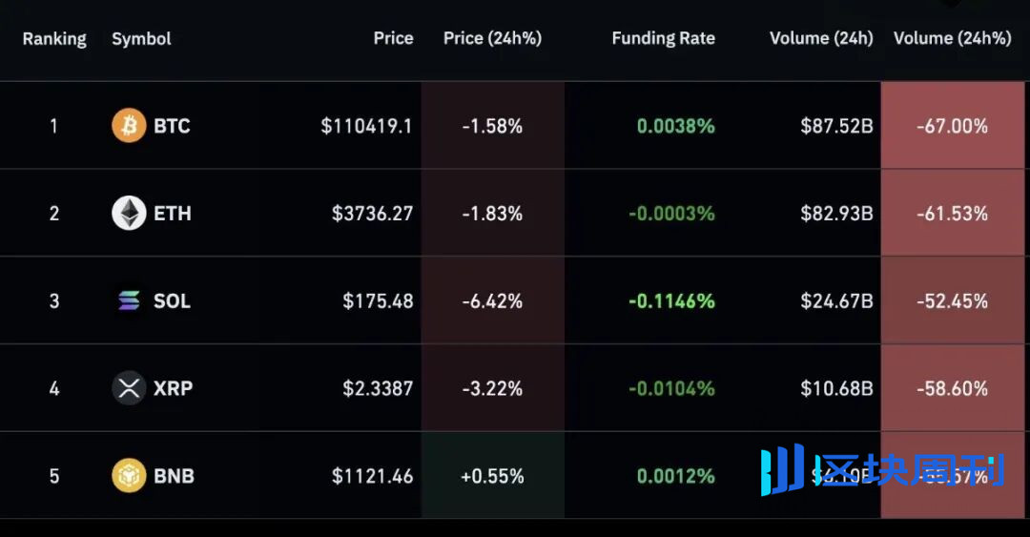Click the SOL Solana coin icon
The height and width of the screenshot is (537, 1030).
coord(129,301)
